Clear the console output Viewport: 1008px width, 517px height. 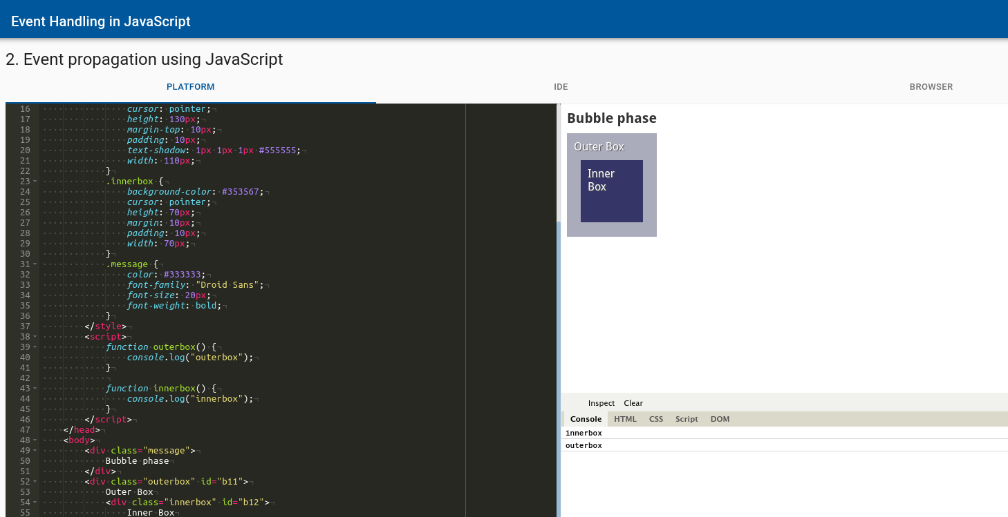pos(633,403)
